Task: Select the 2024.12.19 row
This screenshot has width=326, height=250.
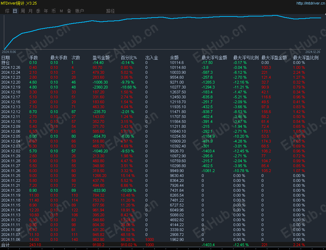Action: [x=163, y=87]
